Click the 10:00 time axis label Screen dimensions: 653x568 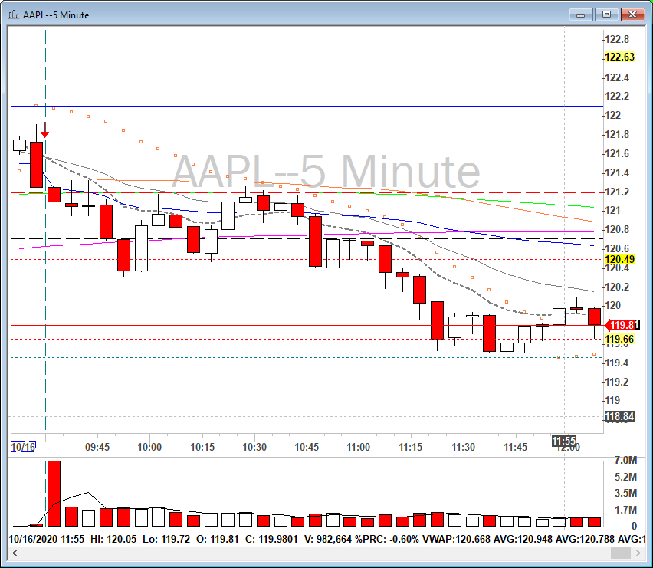[x=149, y=447]
